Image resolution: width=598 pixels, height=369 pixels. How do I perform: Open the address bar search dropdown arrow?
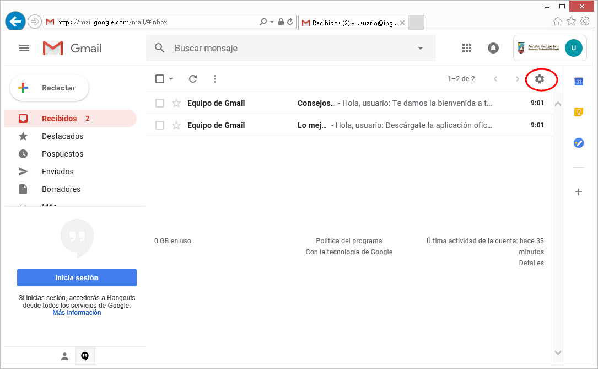(272, 22)
